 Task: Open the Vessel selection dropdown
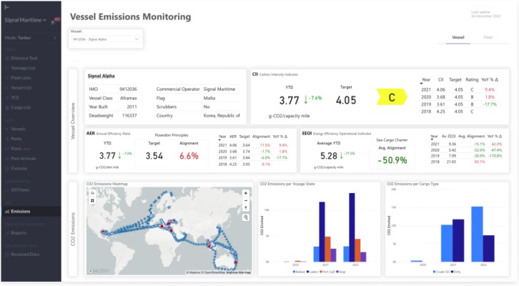(x=106, y=39)
